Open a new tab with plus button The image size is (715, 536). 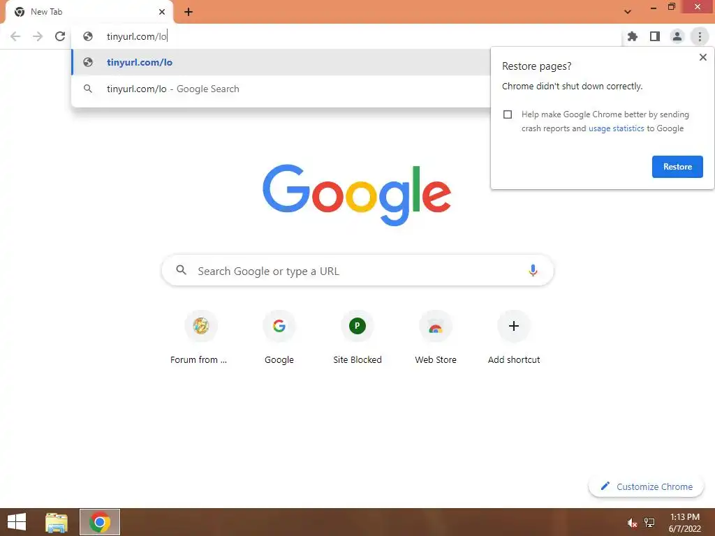pyautogui.click(x=189, y=12)
